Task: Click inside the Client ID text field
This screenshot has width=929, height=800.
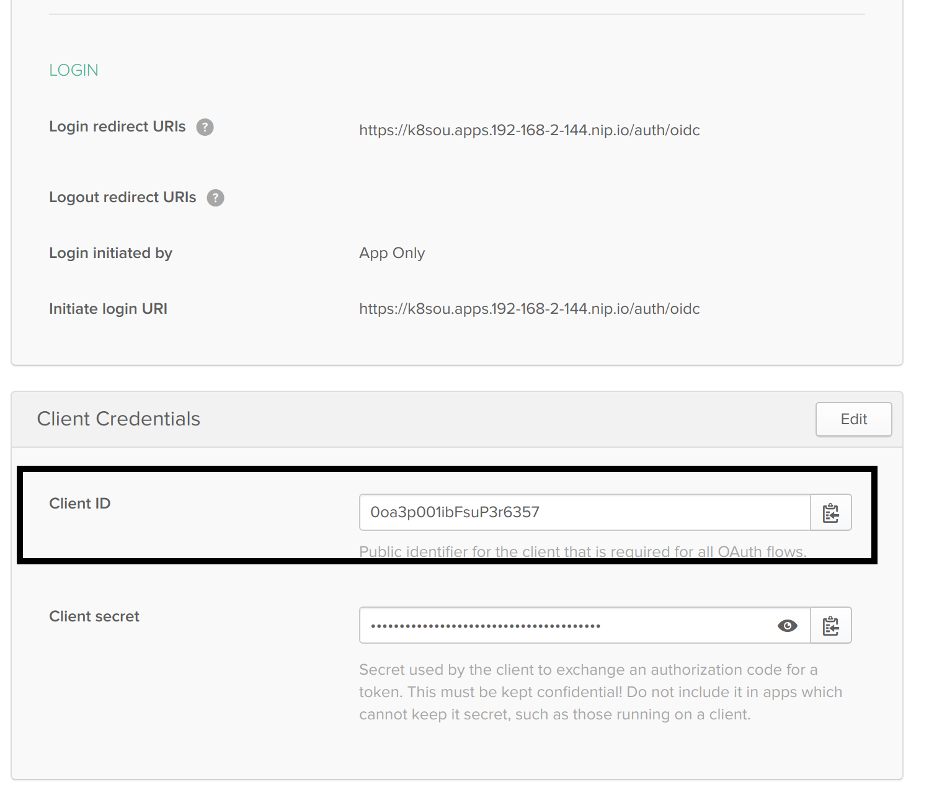Action: [x=583, y=512]
